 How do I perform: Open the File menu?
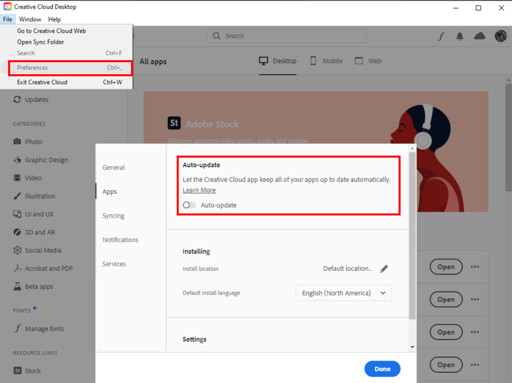[8, 19]
